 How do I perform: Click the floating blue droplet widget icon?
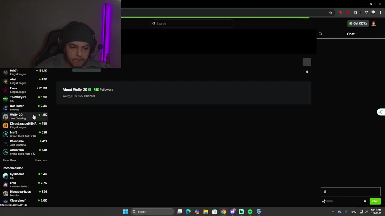point(380,112)
